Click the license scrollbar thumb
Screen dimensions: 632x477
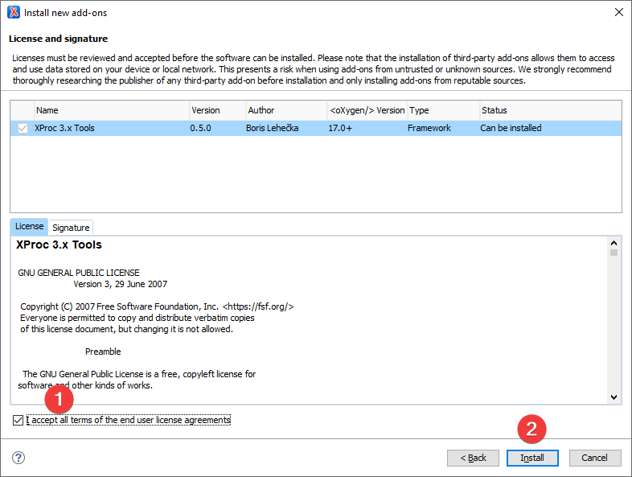tap(614, 253)
